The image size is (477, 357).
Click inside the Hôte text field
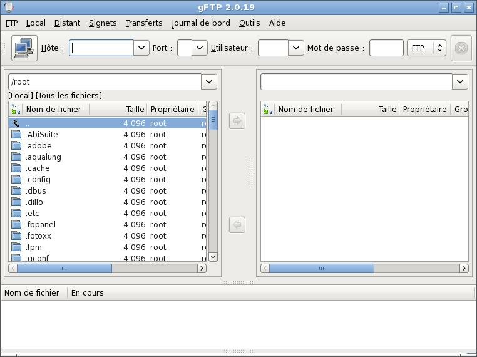pos(101,48)
